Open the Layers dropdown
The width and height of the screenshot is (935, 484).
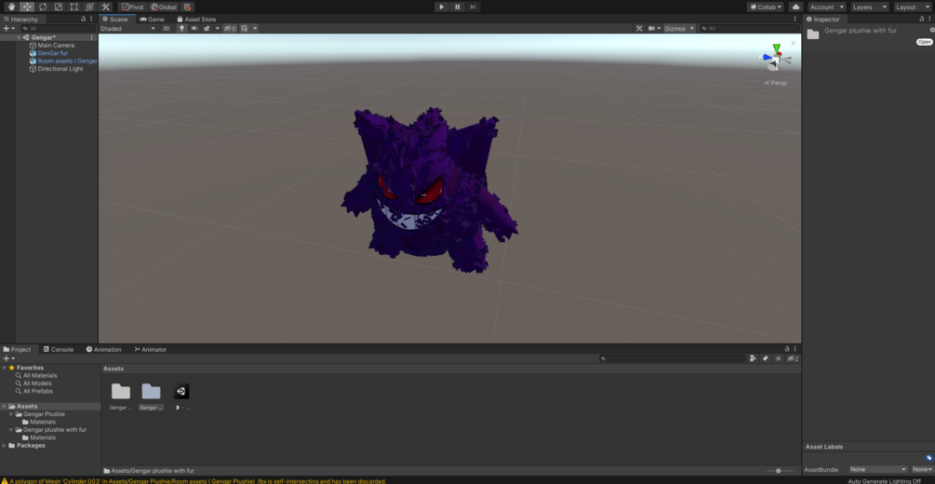[870, 7]
